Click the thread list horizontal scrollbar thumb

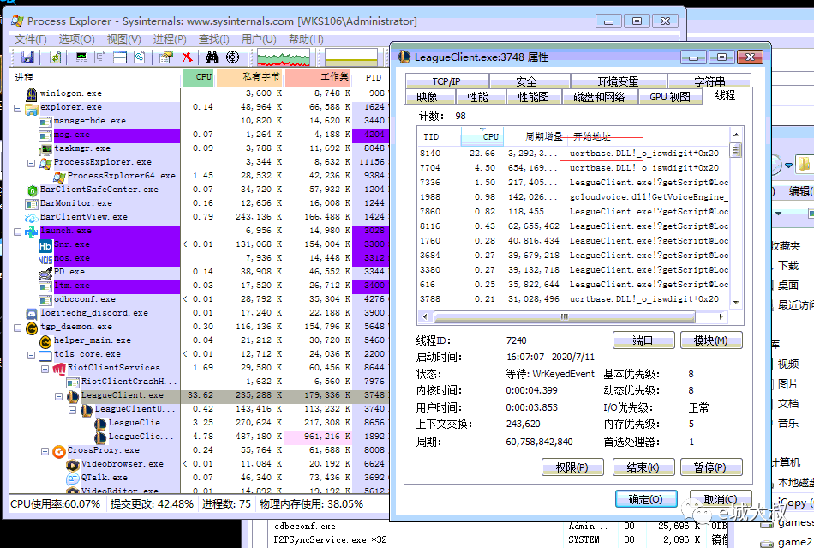tap(565, 316)
